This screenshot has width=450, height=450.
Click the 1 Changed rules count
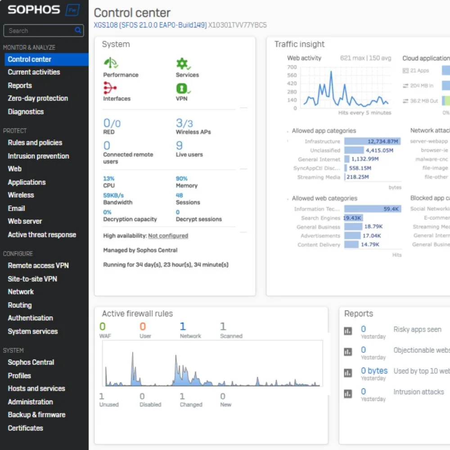182,396
